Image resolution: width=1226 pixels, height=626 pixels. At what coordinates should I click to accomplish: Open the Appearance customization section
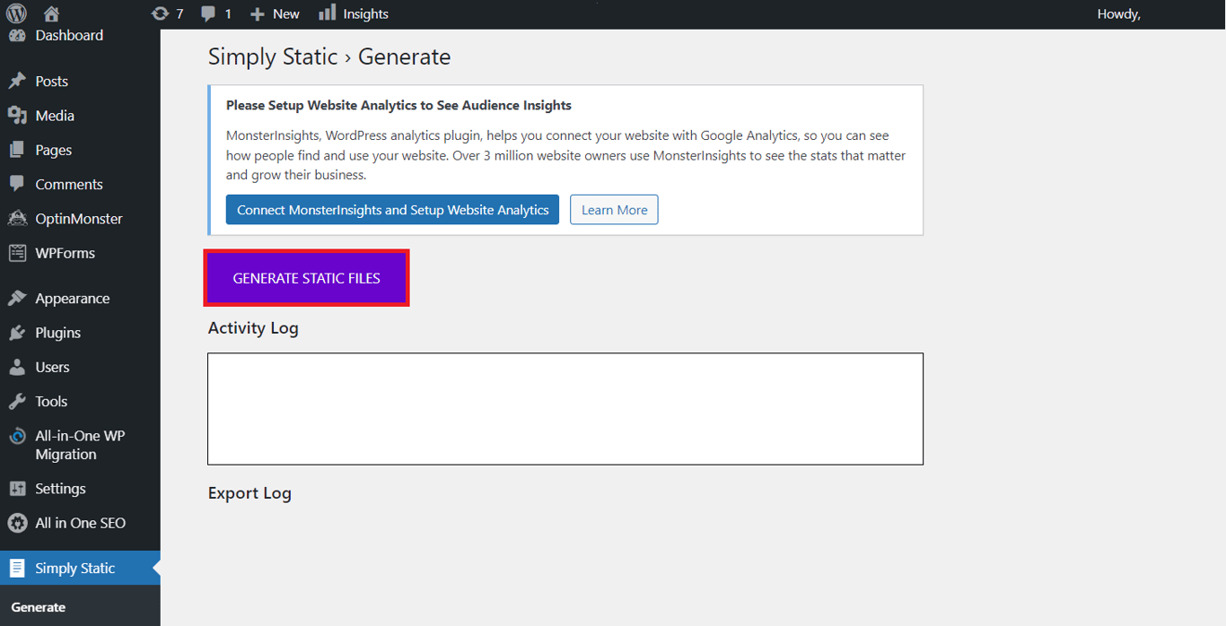click(72, 298)
